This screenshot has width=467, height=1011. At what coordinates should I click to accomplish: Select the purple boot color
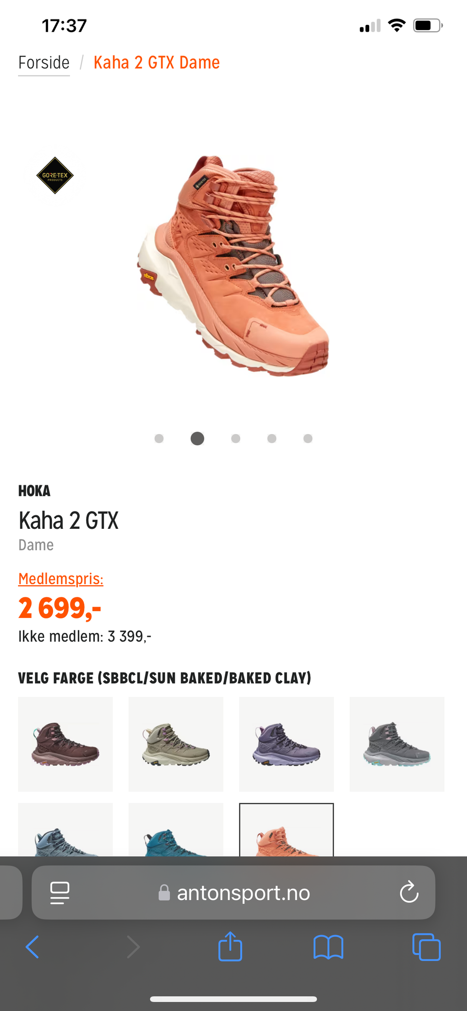286,744
